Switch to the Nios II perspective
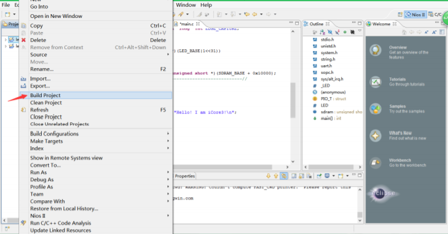Screen dimensions: 448x234 (415, 14)
